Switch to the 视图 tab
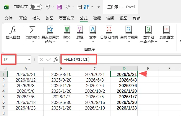Viewport: 181px width, 116px height. coord(124,18)
